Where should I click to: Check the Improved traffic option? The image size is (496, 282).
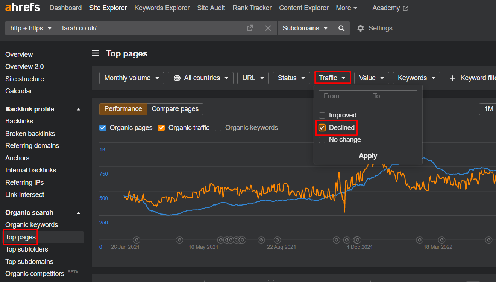pyautogui.click(x=322, y=115)
